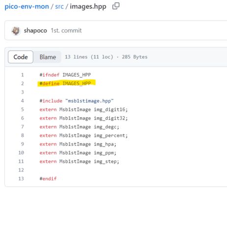Click the "msb1stimage.hpp" include string
This screenshot has height=245, width=227.
click(89, 101)
